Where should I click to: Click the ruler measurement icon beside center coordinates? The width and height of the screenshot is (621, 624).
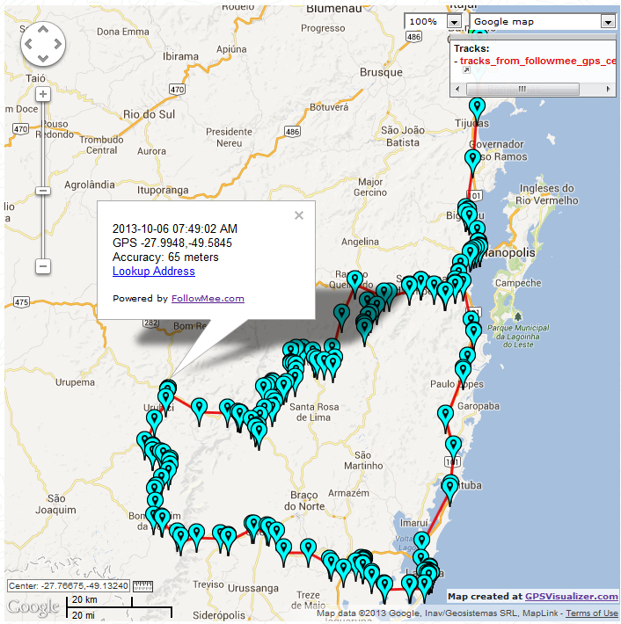(x=142, y=586)
